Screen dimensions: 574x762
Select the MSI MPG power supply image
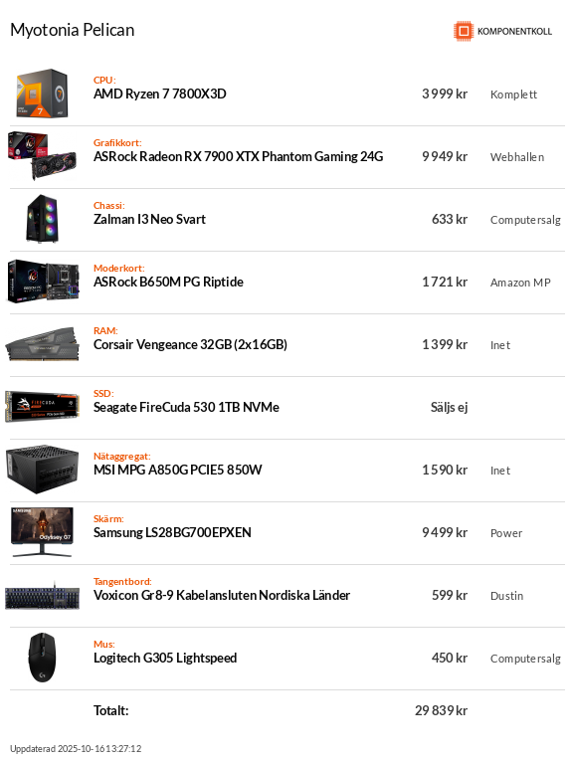pos(43,470)
